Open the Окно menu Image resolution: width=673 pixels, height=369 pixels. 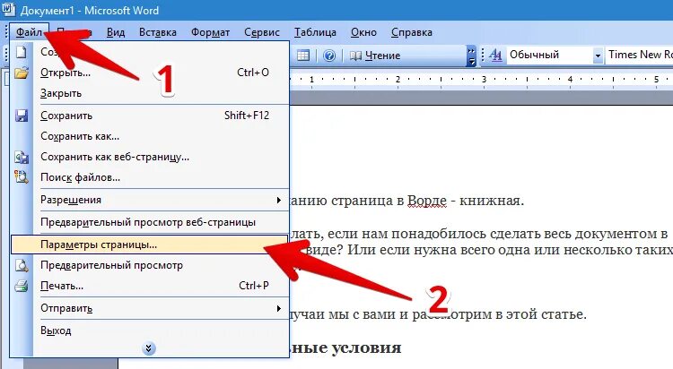(363, 32)
